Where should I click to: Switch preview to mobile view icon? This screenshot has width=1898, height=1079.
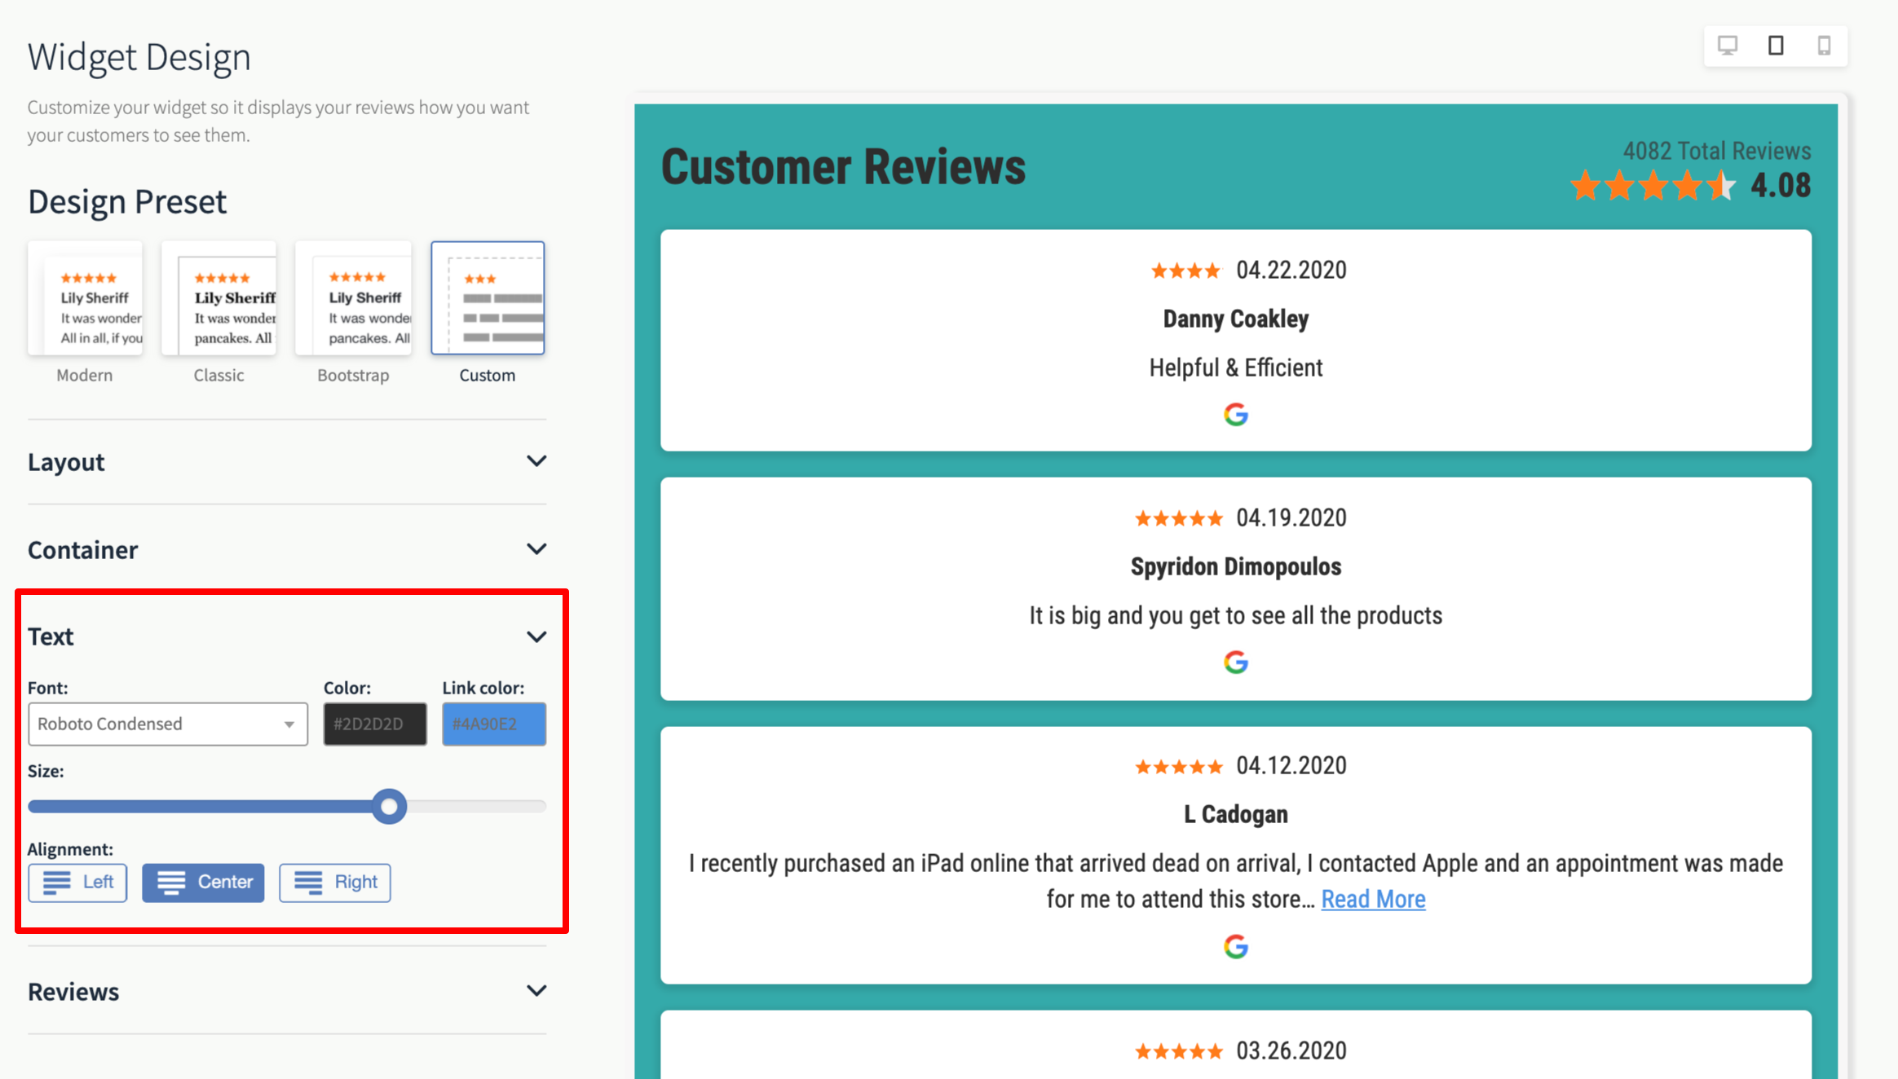pos(1824,45)
